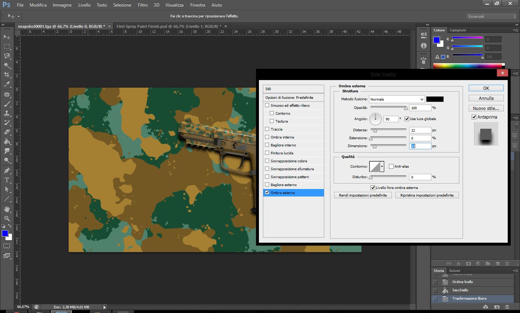This screenshot has width=520, height=313.
Task: Open the Metodo fusione dropdown
Action: coord(396,99)
